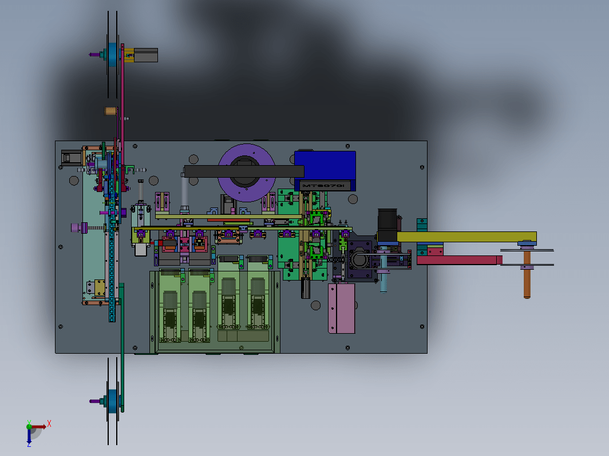Screen dimensions: 609x456
Task: Select the pink cover plate on the base
Action: pos(342,308)
